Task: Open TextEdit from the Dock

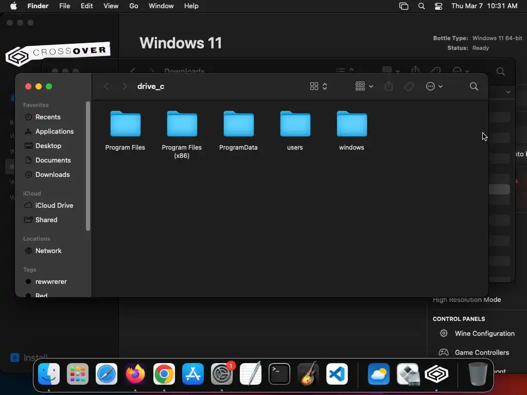Action: tap(251, 374)
